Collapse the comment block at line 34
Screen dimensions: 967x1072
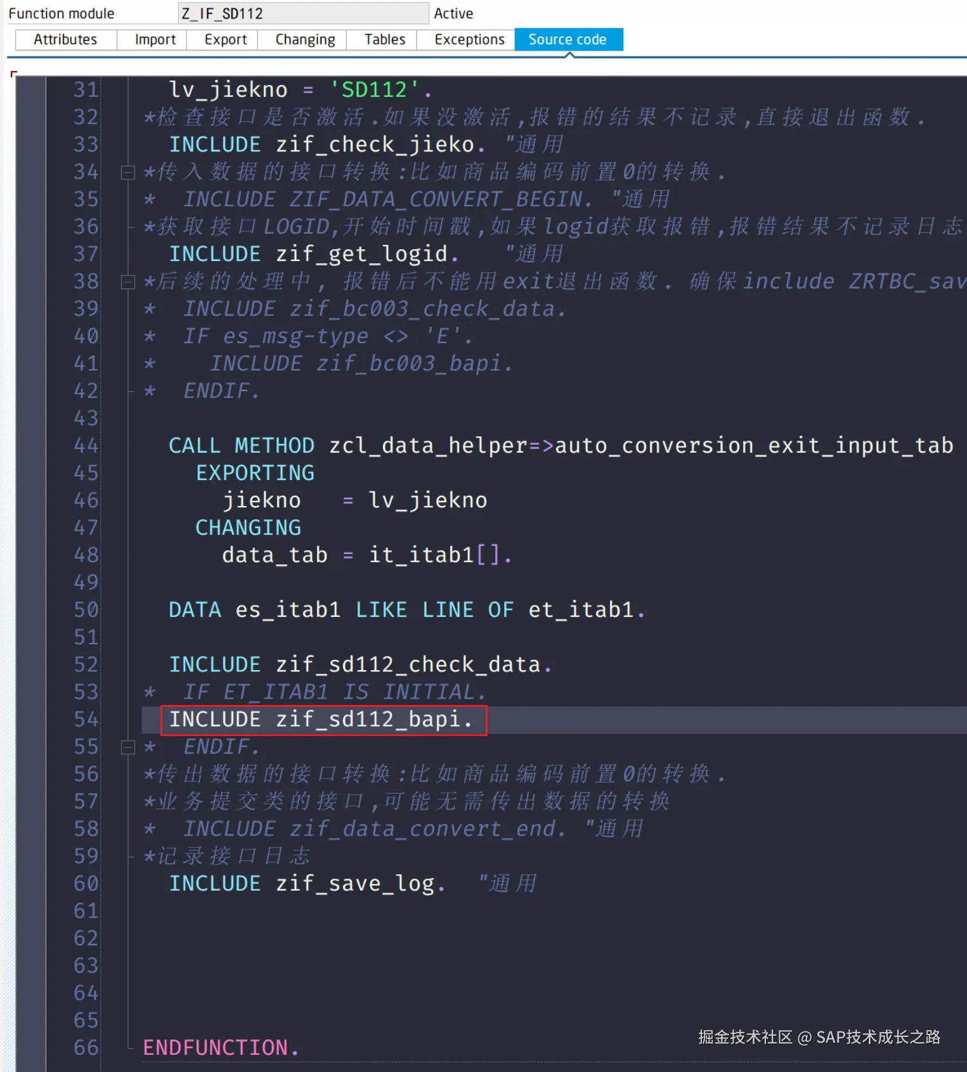tap(128, 172)
